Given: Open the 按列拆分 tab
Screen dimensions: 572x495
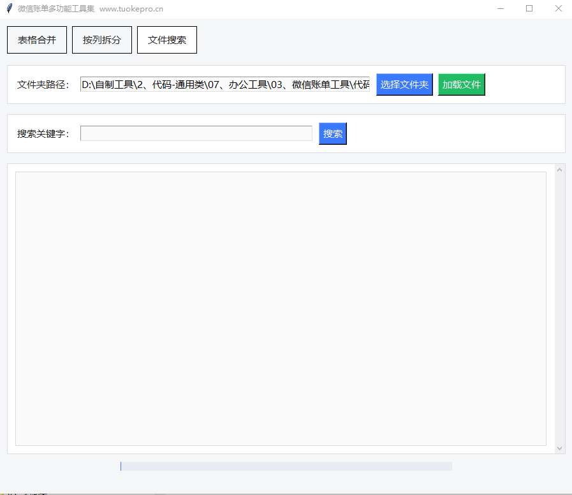Looking at the screenshot, I should point(102,40).
